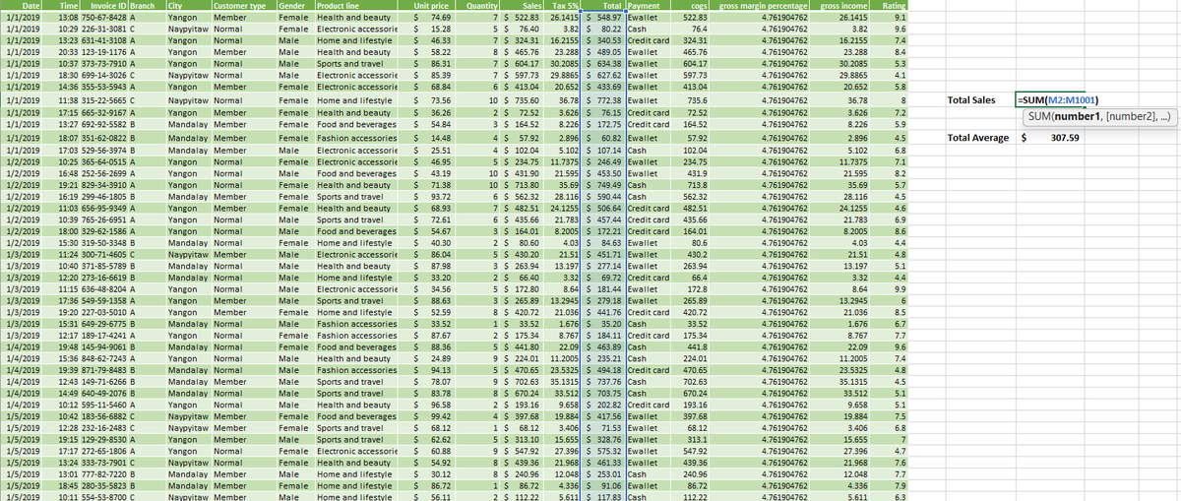This screenshot has width=1181, height=501.
Task: Click number1 argument in the formula tooltip
Action: [x=1078, y=118]
